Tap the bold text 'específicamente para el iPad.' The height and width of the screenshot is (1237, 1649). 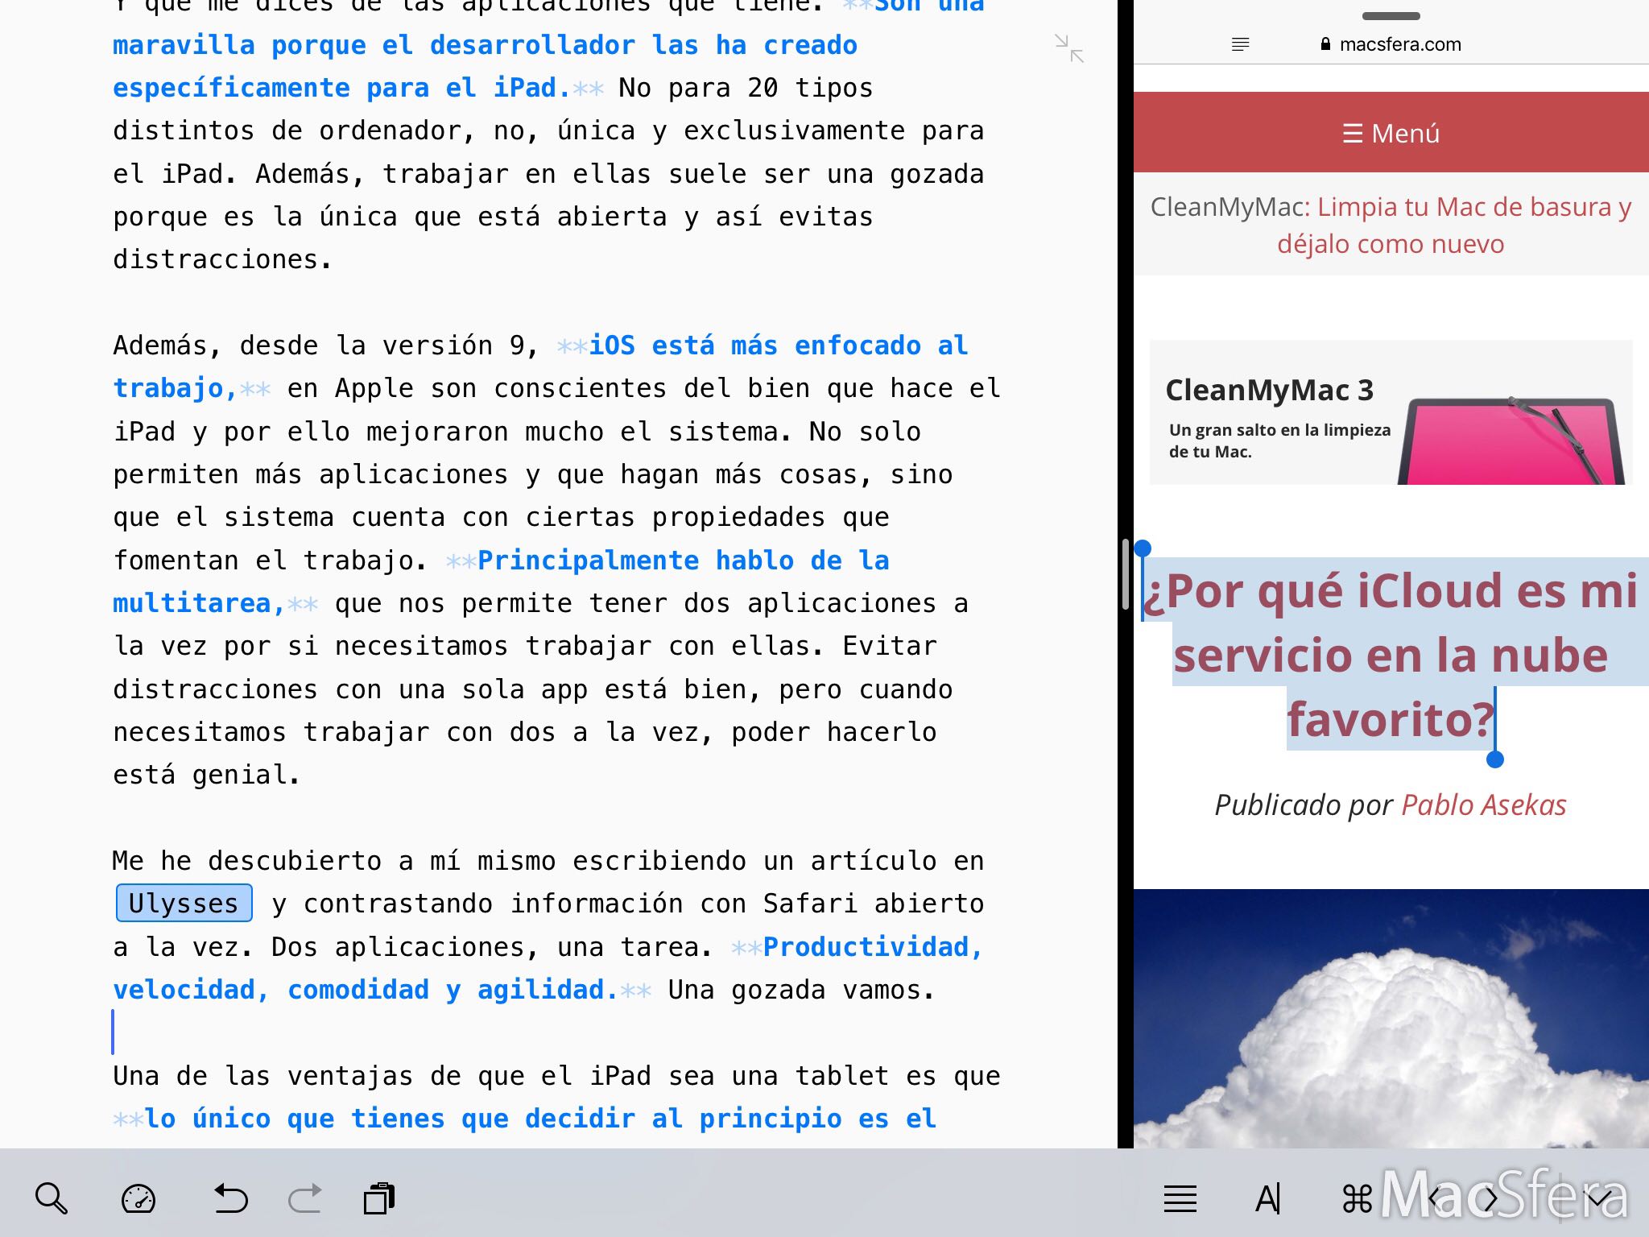[x=341, y=88]
